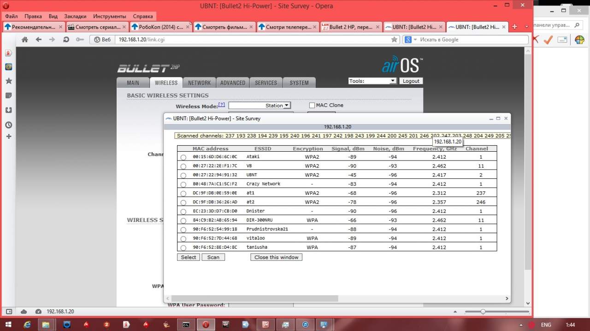Click the Site Survey horizontal scrollbar
Image resolution: width=590 pixels, height=331 pixels.
click(x=254, y=299)
